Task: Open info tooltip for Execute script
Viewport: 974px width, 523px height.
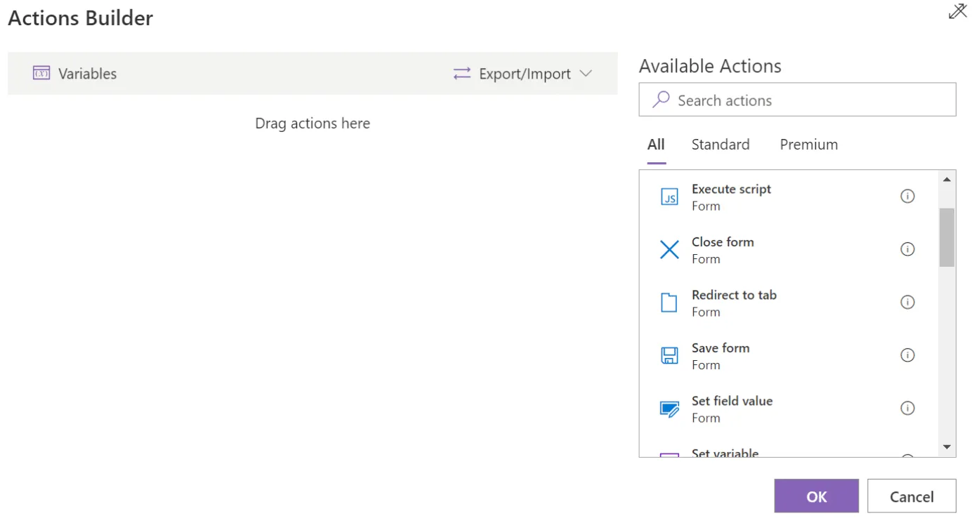Action: click(907, 196)
